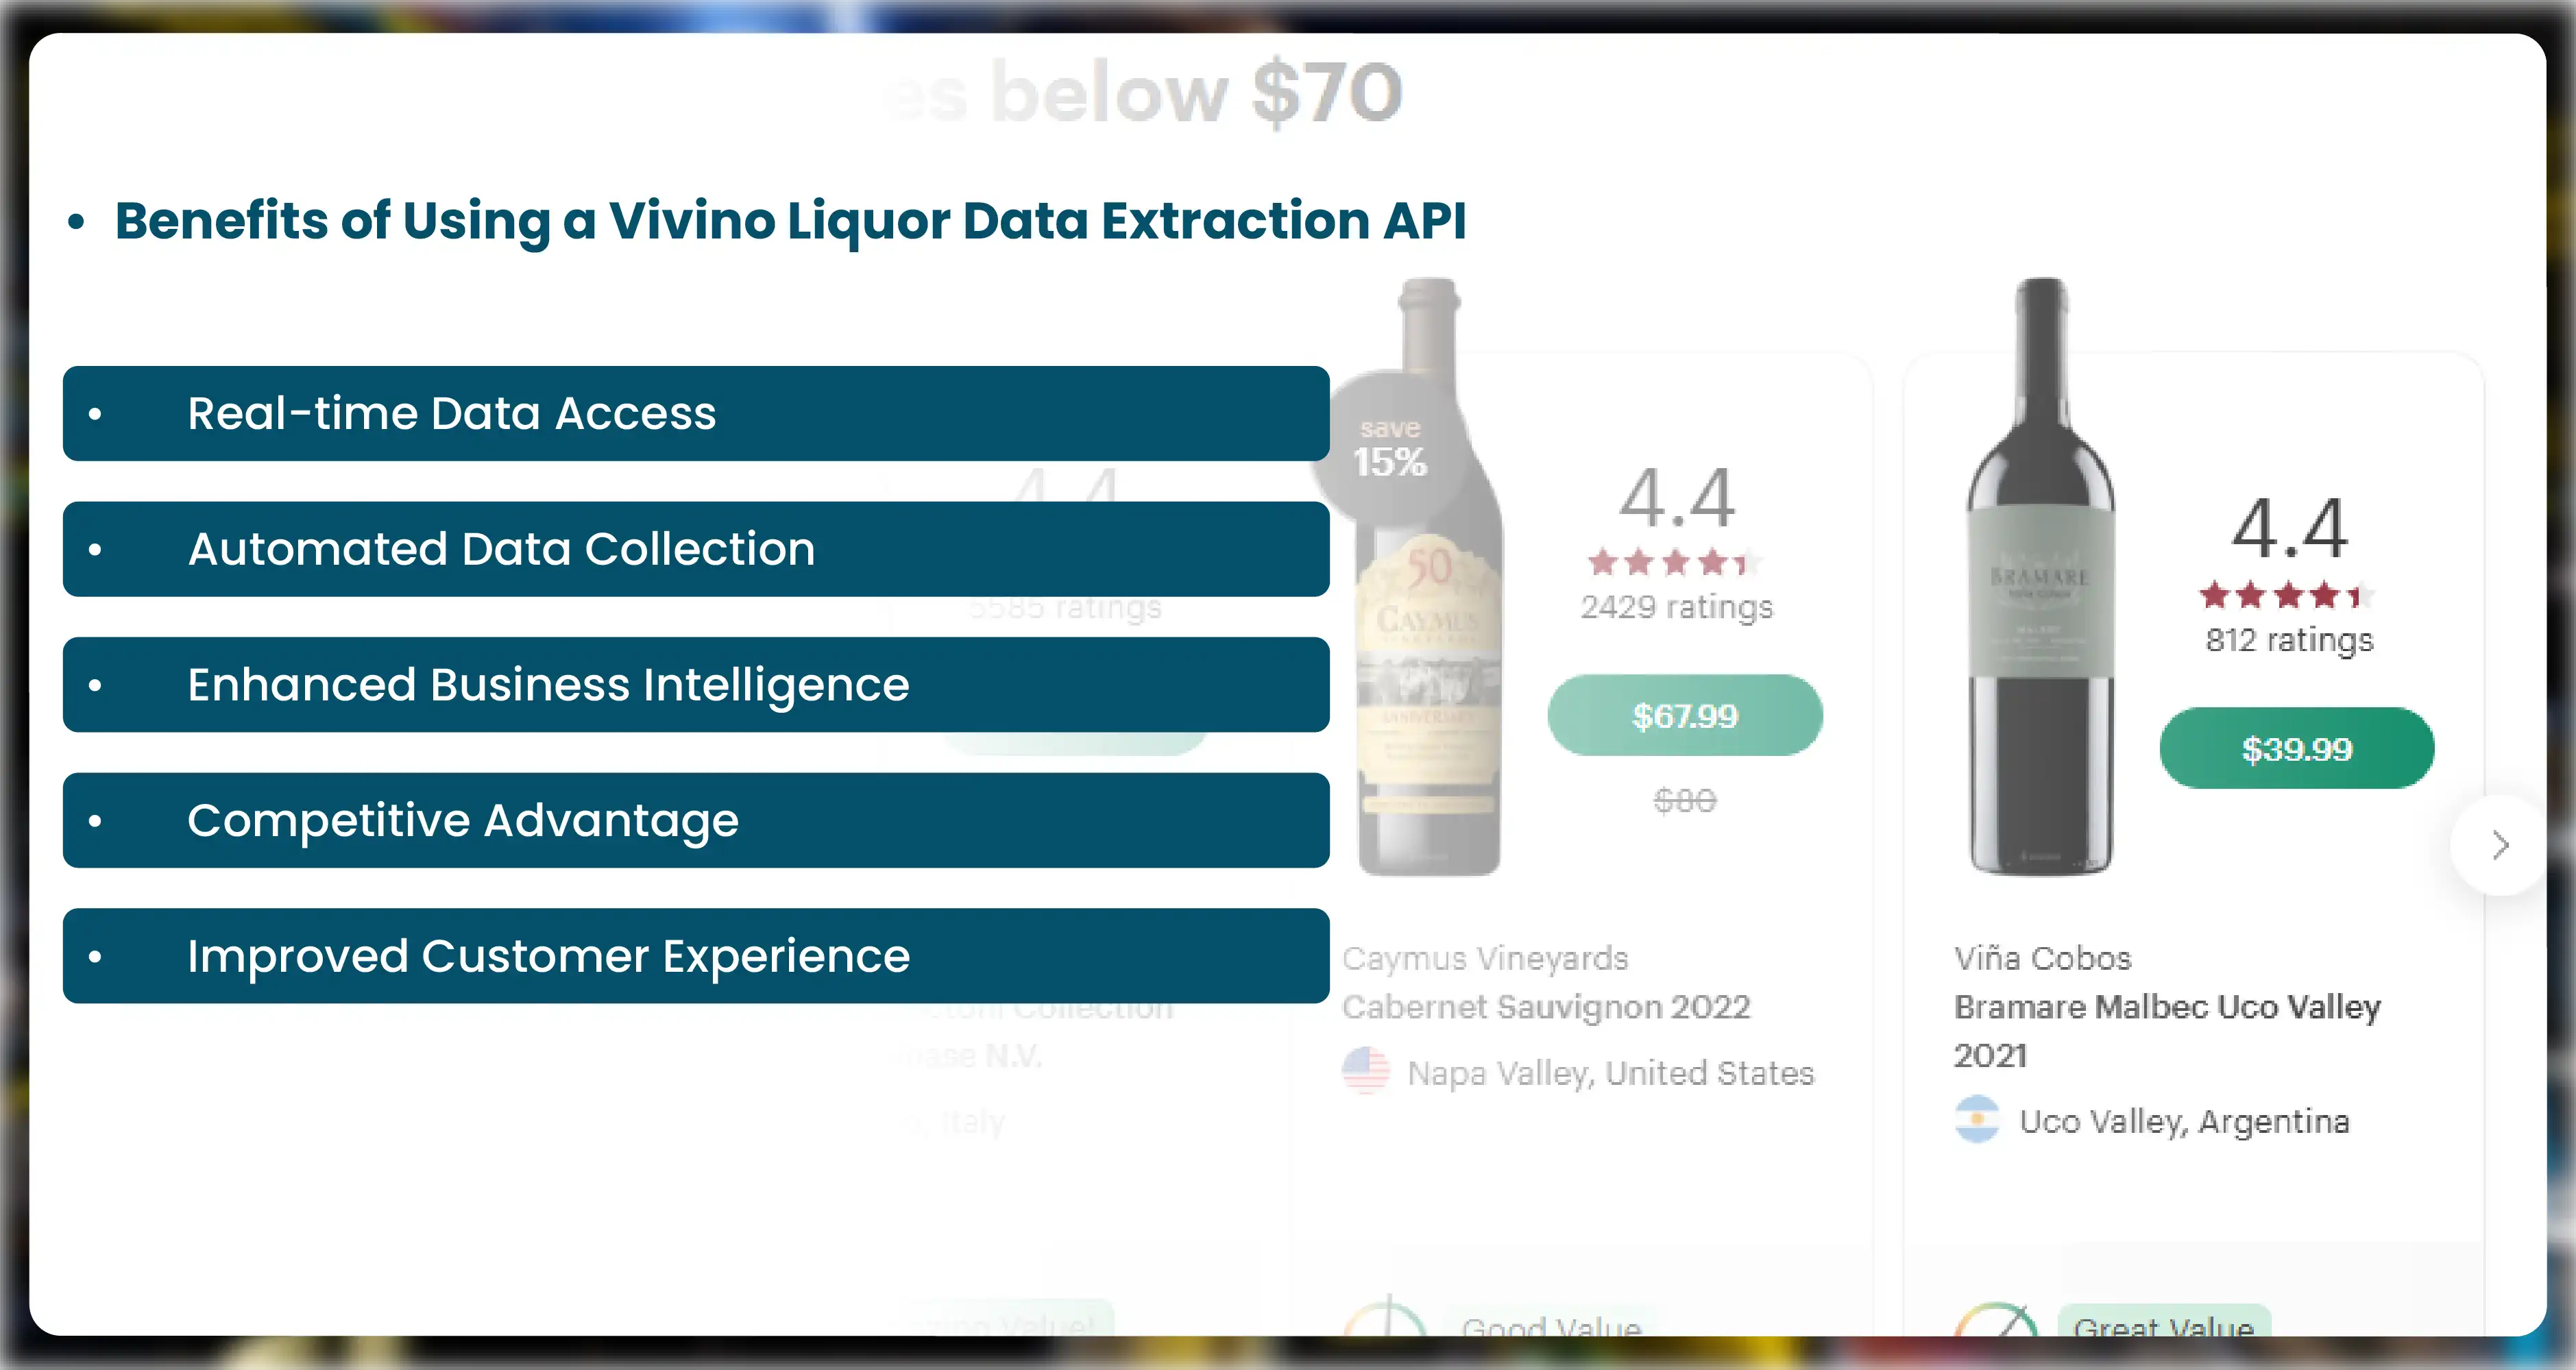Select the Competitive Advantage item
Screen dimensions: 2576x1370
coord(696,820)
